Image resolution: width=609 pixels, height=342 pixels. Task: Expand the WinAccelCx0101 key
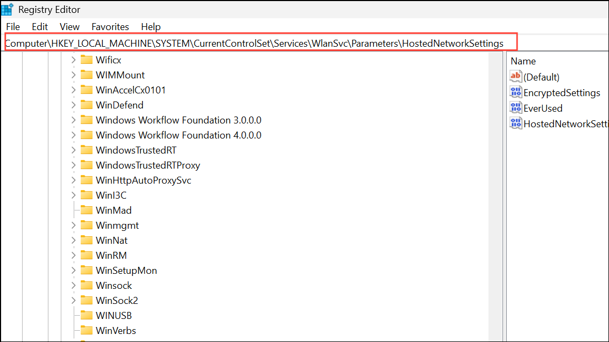point(73,90)
